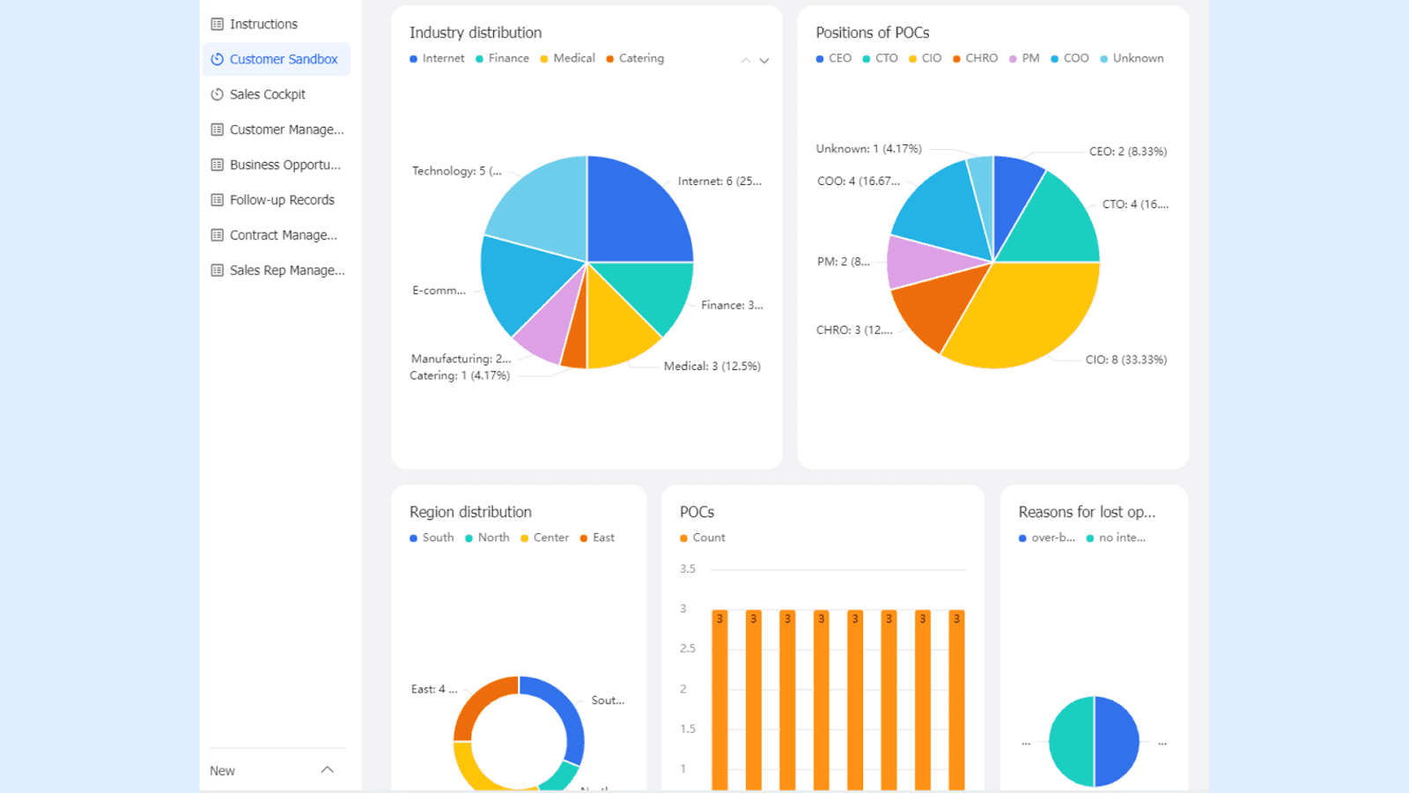Open the Instructions page

tap(277, 24)
